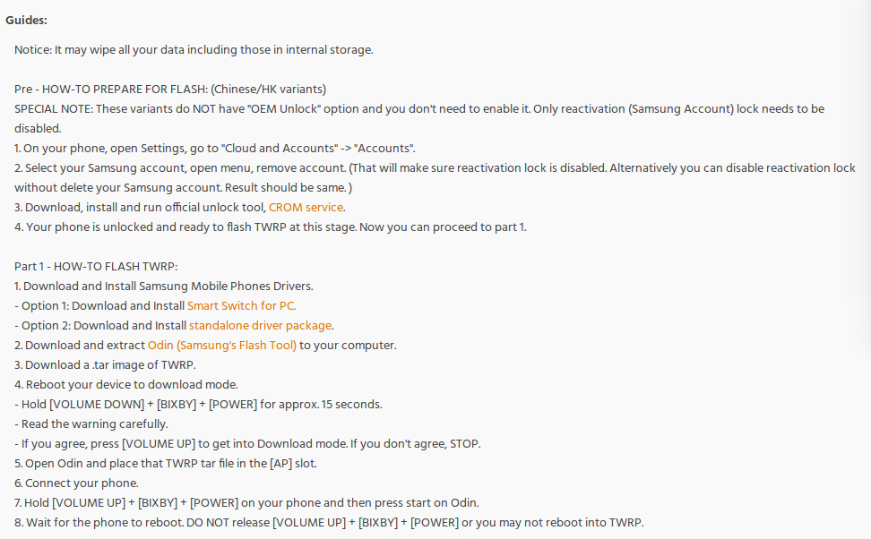Viewport: 871px width, 539px height.
Task: Click the "Cloud and Accounts" settings step
Action: coord(214,148)
